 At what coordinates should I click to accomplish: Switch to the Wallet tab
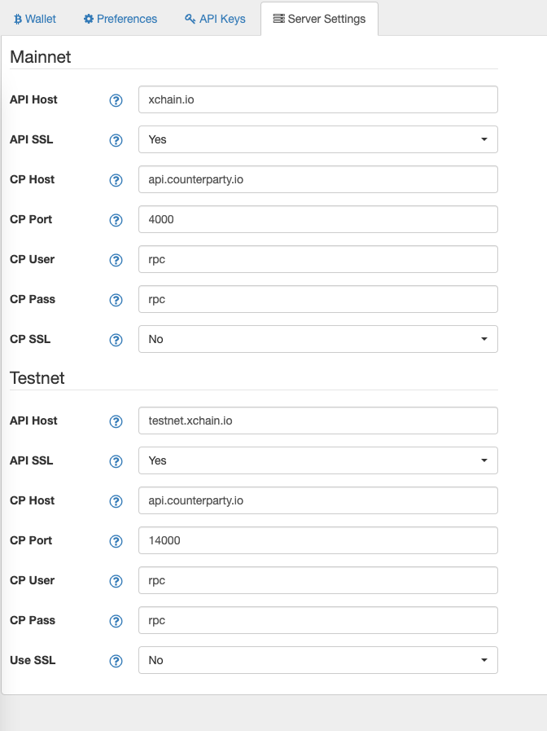tap(35, 19)
